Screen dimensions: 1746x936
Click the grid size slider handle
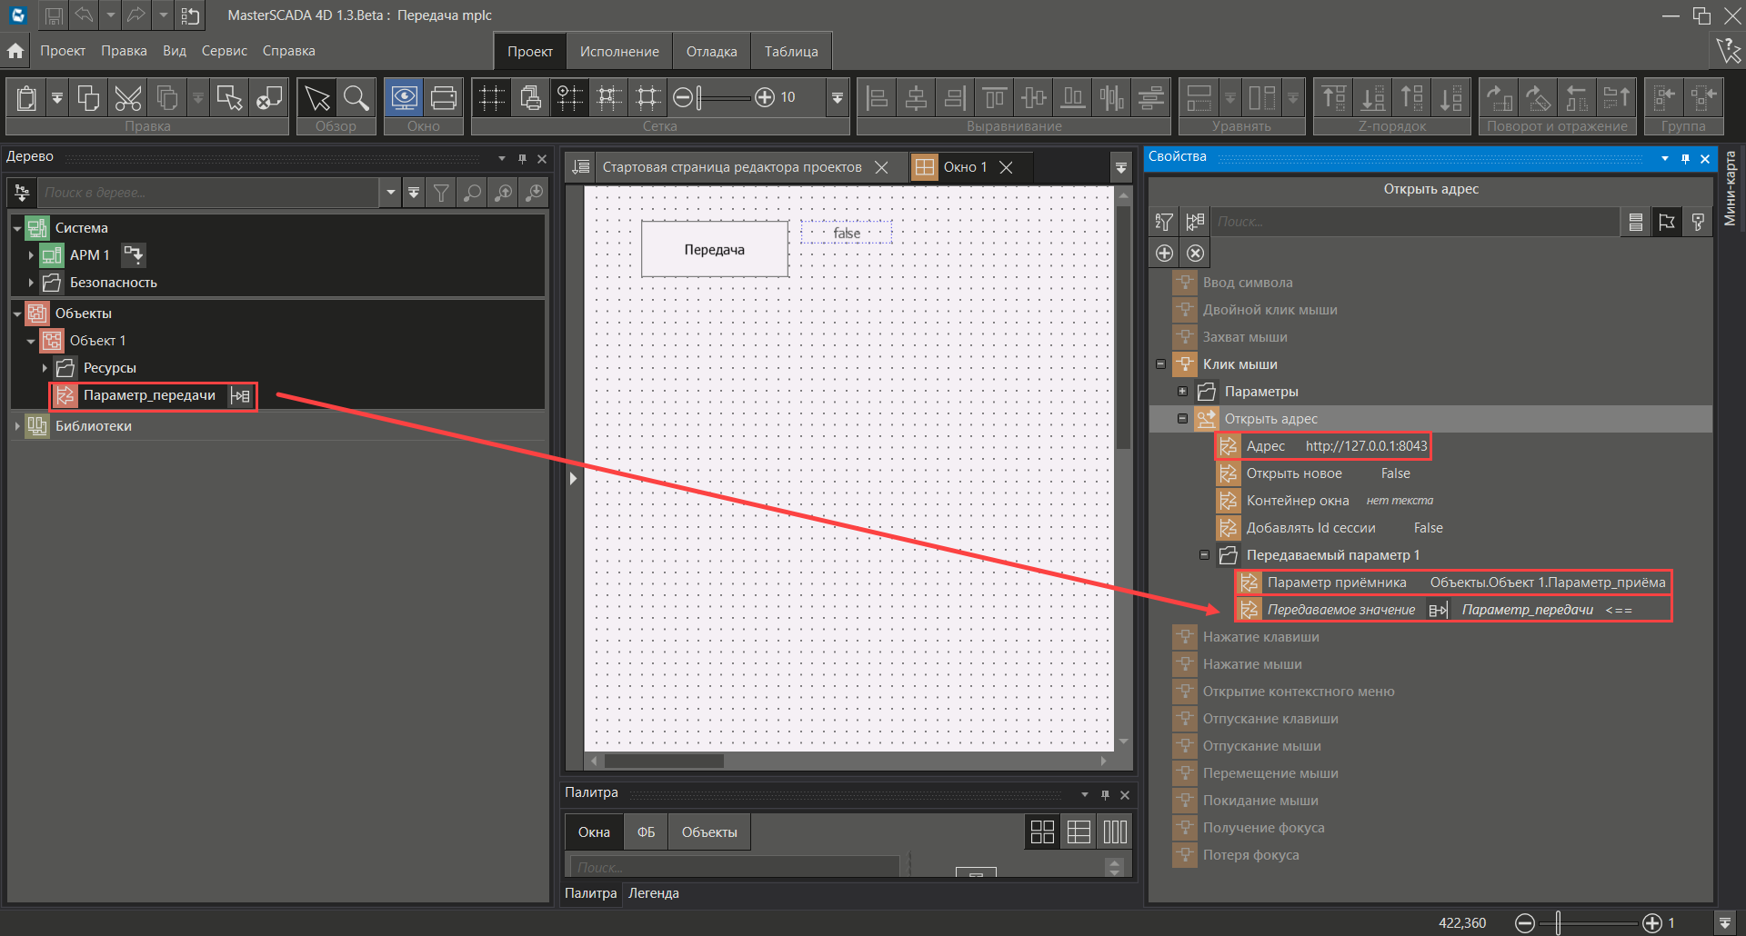699,97
